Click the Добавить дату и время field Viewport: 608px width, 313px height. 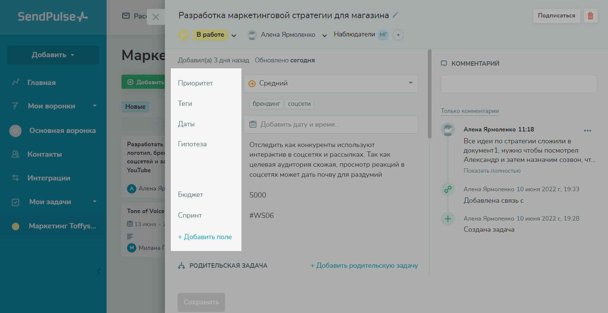(x=331, y=125)
